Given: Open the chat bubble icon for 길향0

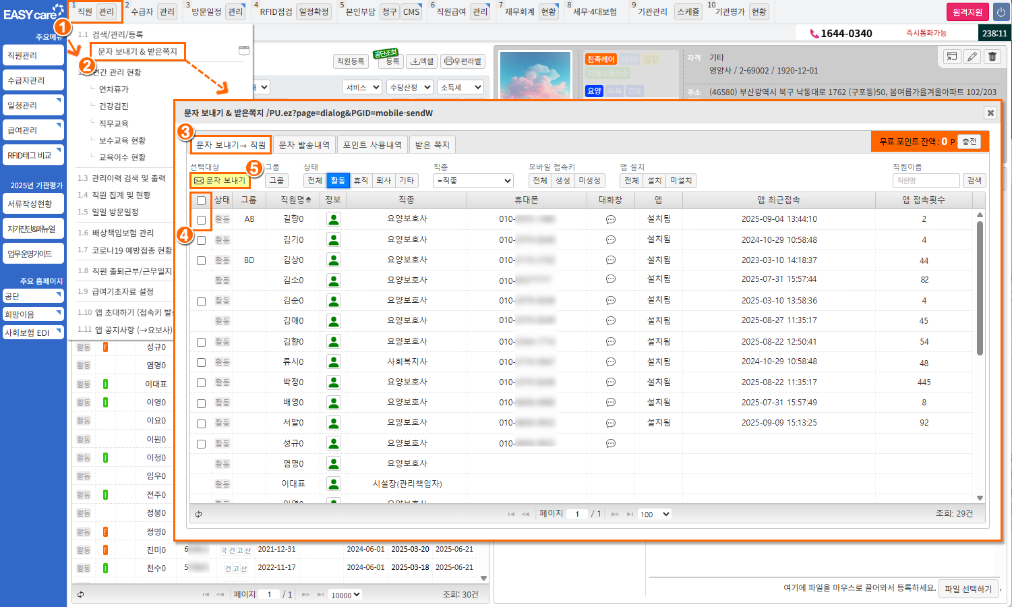Looking at the screenshot, I should [x=610, y=219].
